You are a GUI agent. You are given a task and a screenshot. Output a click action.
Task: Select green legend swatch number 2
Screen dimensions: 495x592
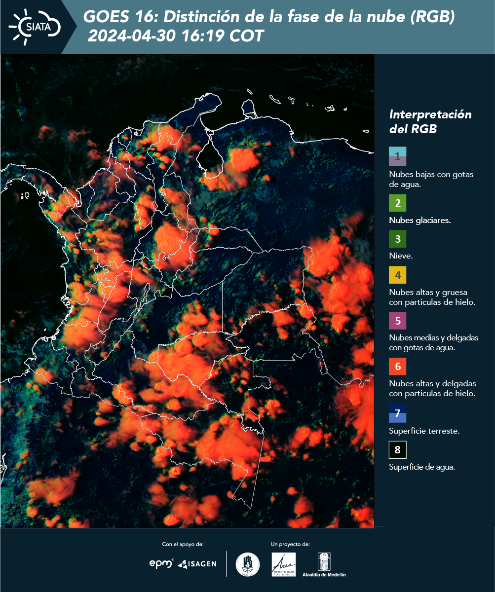(x=398, y=203)
